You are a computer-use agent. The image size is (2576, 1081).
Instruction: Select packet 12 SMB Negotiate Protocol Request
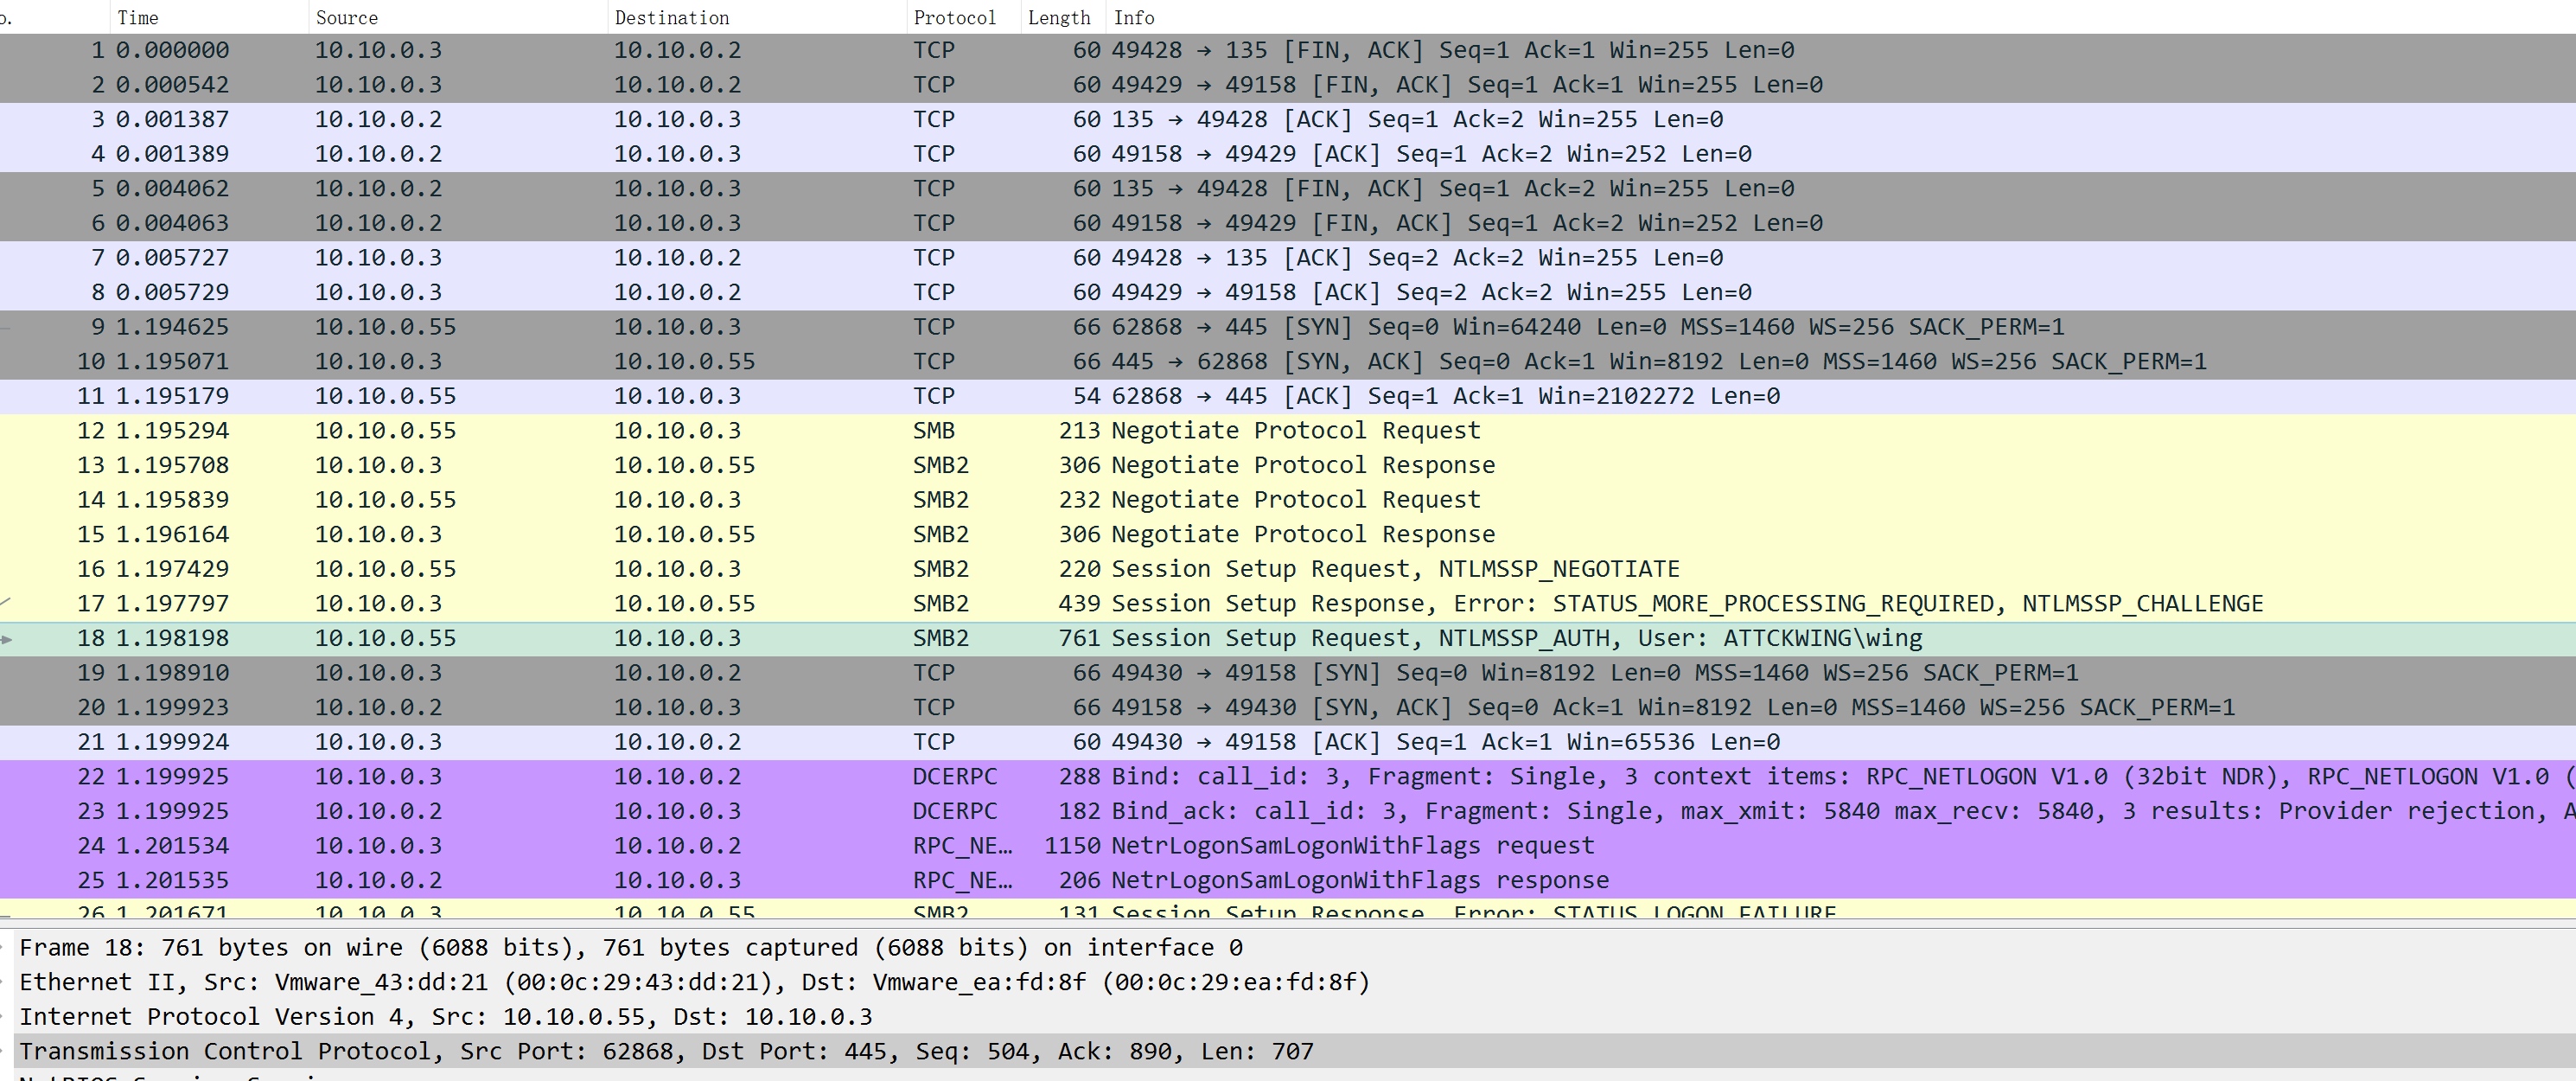click(1295, 431)
